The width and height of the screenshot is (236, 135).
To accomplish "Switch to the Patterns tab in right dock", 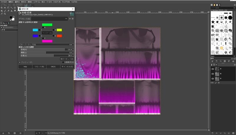I will click(214, 5).
